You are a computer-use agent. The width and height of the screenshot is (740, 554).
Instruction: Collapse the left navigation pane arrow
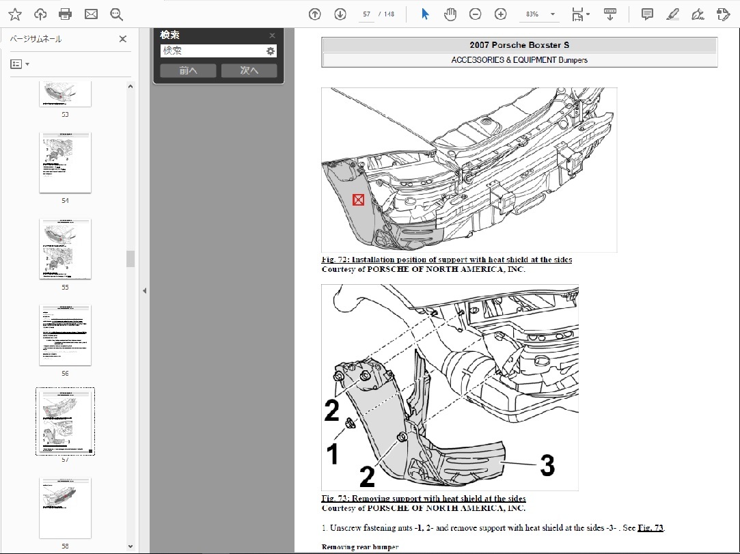[x=144, y=291]
